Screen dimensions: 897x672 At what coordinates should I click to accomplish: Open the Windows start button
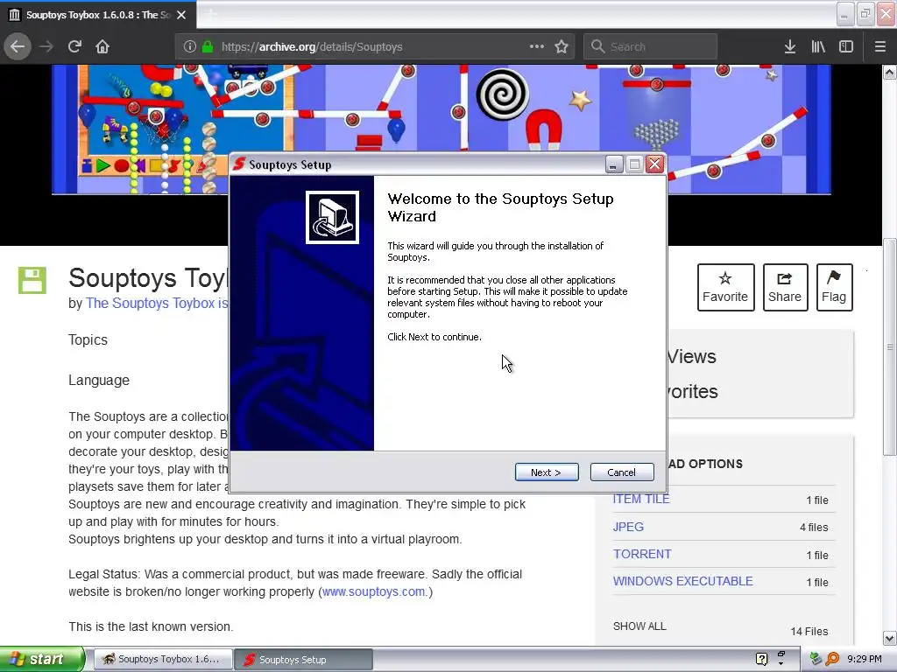click(42, 659)
